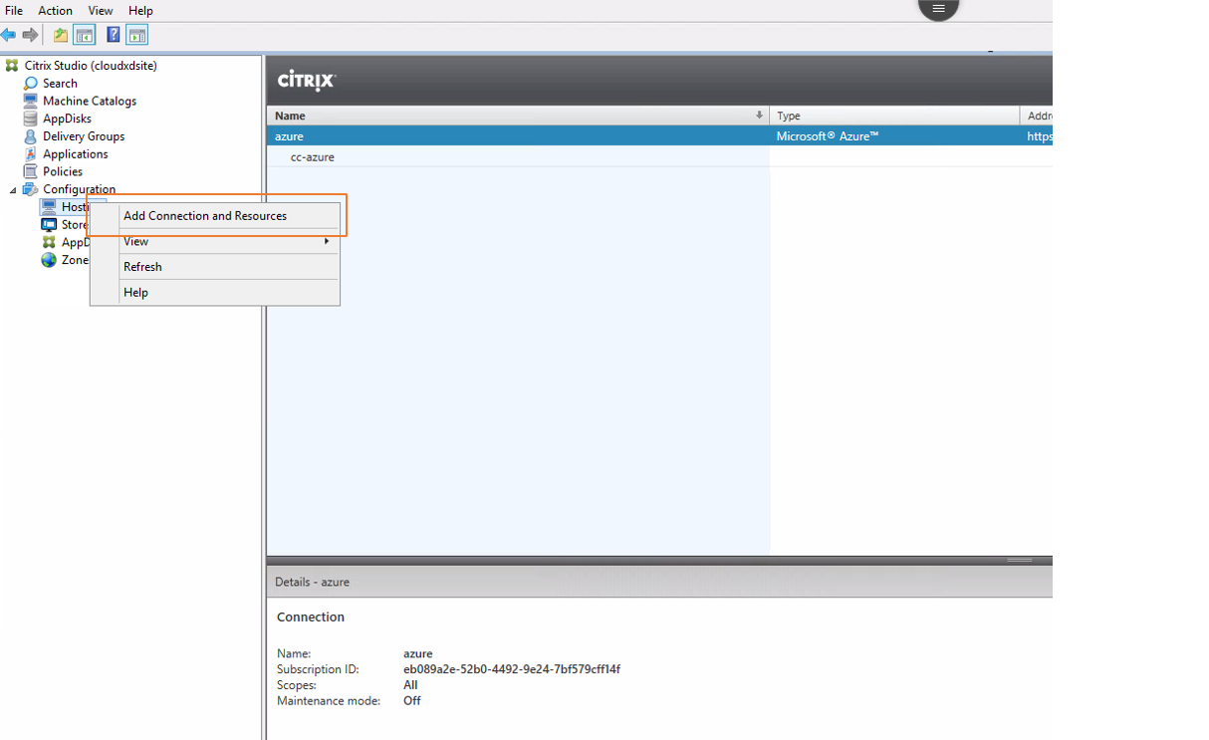Click the AppDNA green icon
The height and width of the screenshot is (740, 1209).
coord(49,242)
